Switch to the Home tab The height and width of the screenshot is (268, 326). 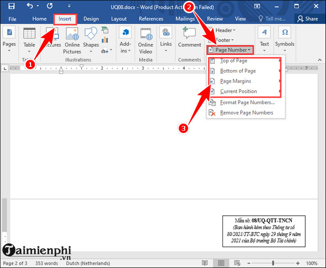39,19
